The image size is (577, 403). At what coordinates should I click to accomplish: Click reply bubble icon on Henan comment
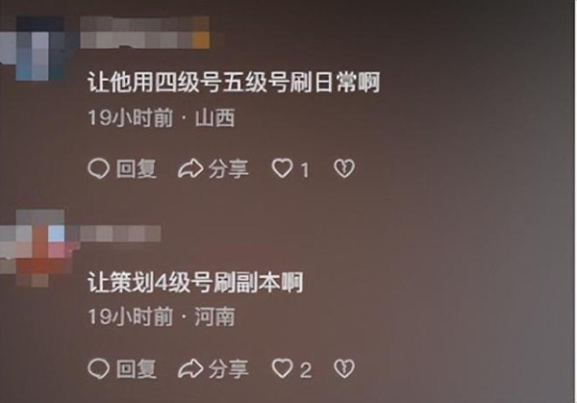(99, 368)
